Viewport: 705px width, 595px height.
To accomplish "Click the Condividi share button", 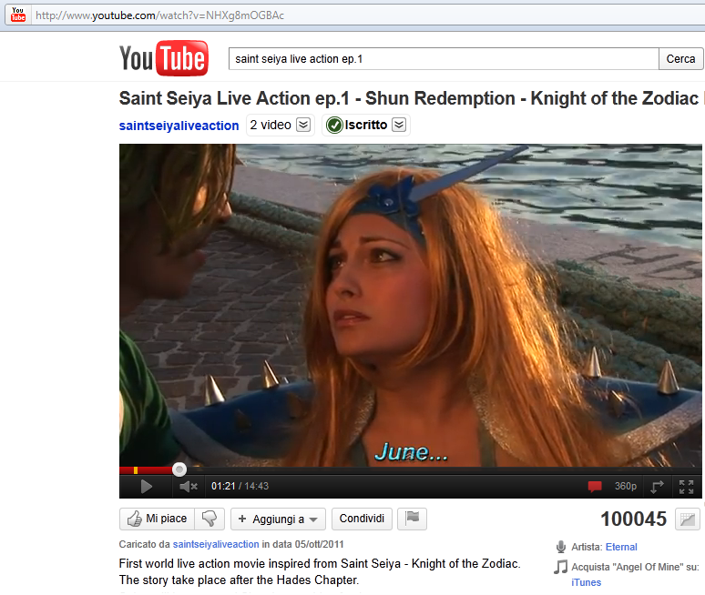I will (362, 519).
